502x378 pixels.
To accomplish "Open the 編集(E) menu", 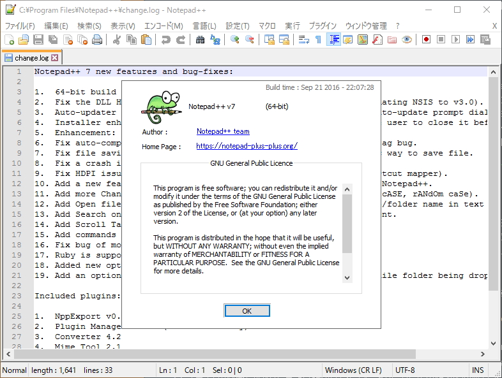I will click(56, 26).
